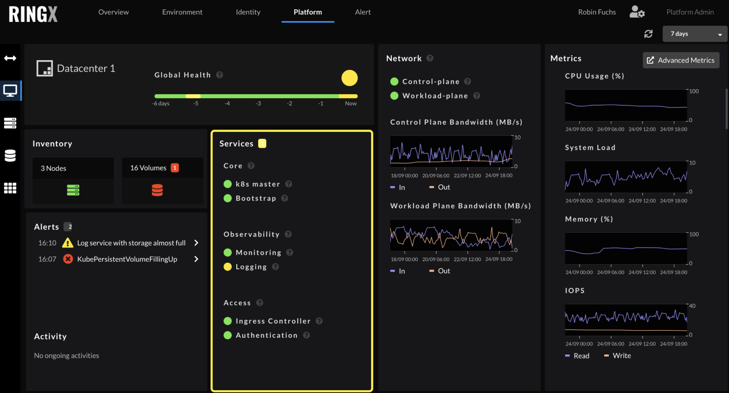Click help icon beside Logging service
Viewport: 729px width, 393px height.
[x=276, y=267]
